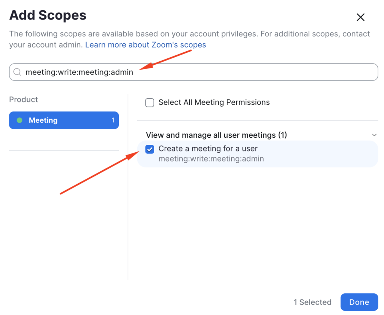Click the "Select All Meeting Permissions" label text
The image size is (384, 315).
pos(214,103)
